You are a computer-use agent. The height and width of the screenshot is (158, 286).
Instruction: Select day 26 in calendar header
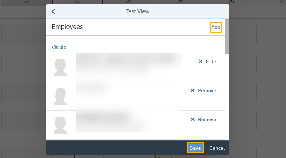tap(231, 2)
